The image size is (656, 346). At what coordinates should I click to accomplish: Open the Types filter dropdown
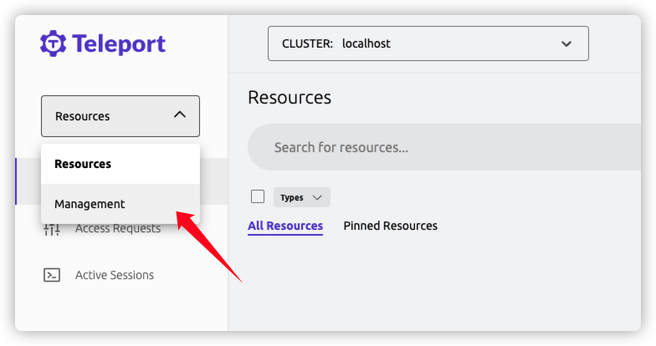(x=301, y=197)
